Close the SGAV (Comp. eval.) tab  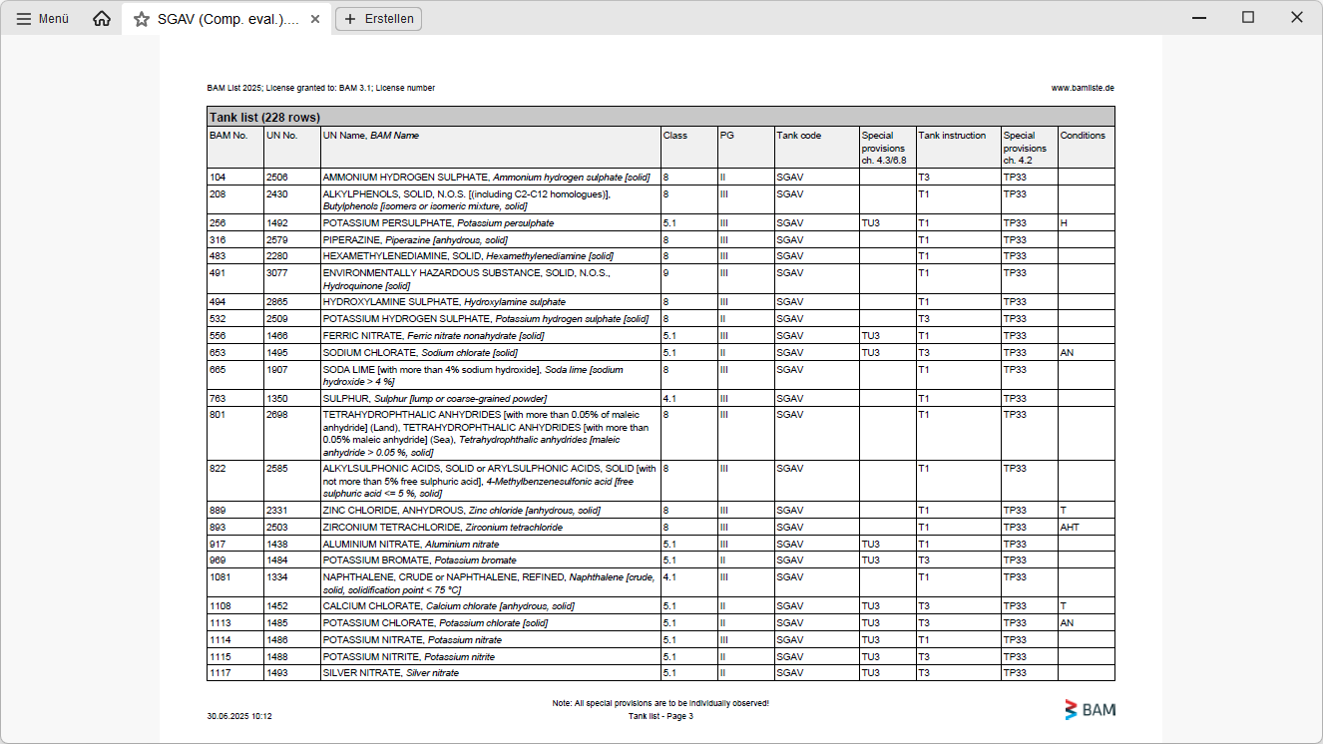click(x=315, y=19)
